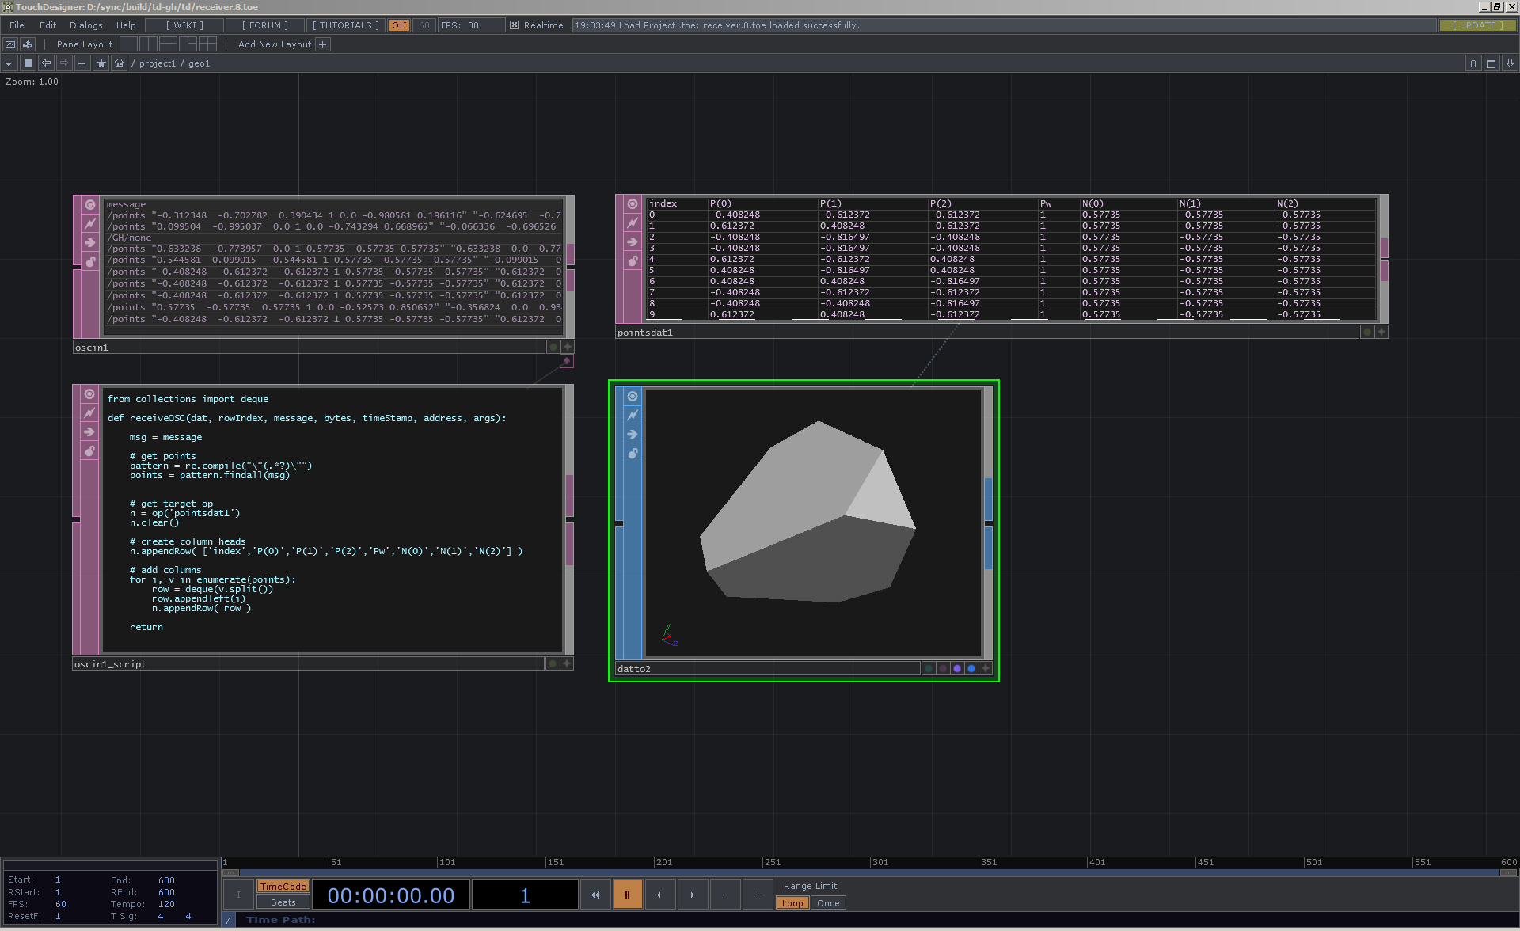Click the four-pane grid layout icon

tap(207, 44)
